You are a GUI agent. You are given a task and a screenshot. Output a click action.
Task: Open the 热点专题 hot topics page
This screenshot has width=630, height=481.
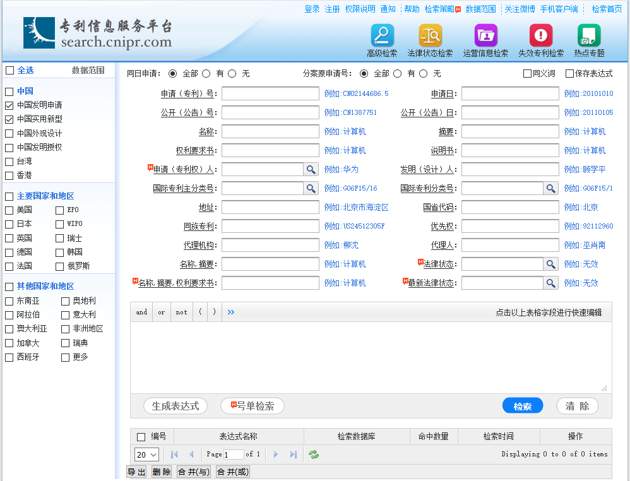588,36
